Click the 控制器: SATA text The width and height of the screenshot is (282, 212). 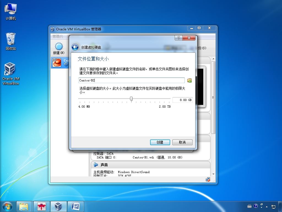click(x=104, y=153)
